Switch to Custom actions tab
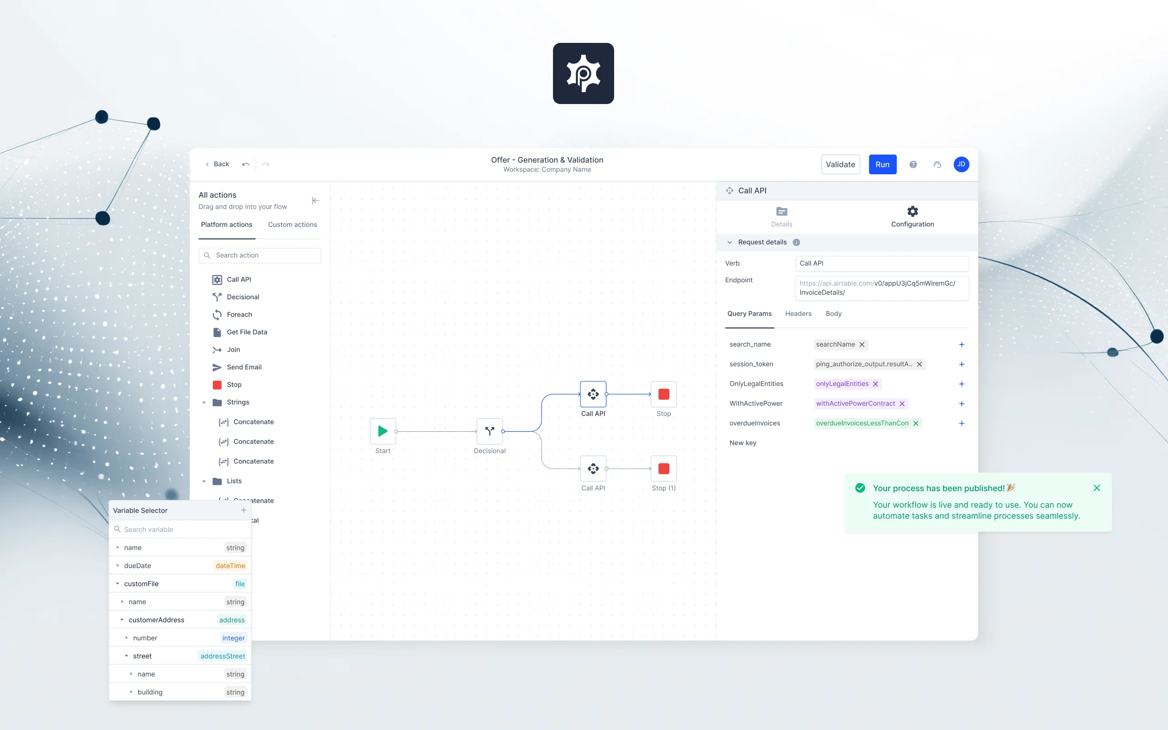The height and width of the screenshot is (730, 1168). (x=292, y=224)
